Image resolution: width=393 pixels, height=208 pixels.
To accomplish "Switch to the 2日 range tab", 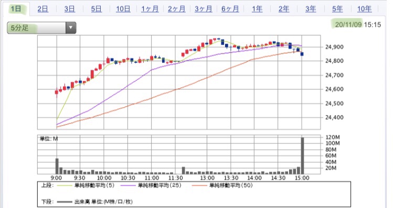I will point(43,9).
